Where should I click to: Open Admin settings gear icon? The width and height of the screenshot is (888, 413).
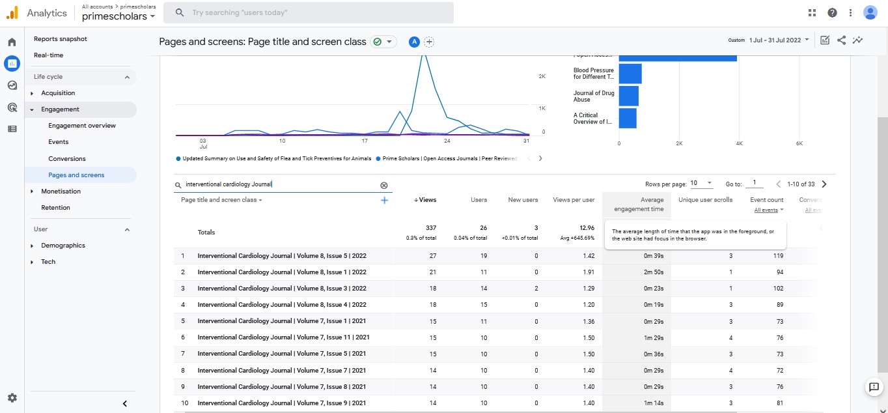(x=12, y=398)
